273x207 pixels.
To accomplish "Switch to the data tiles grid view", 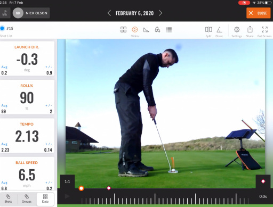I will coord(123,30).
